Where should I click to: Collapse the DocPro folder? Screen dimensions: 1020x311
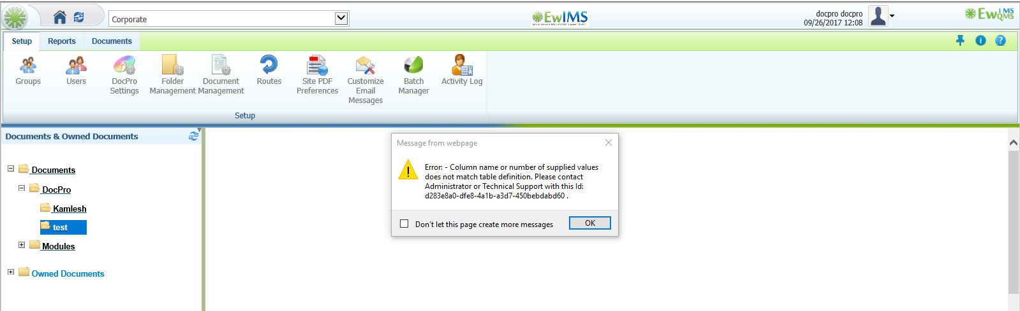click(22, 188)
